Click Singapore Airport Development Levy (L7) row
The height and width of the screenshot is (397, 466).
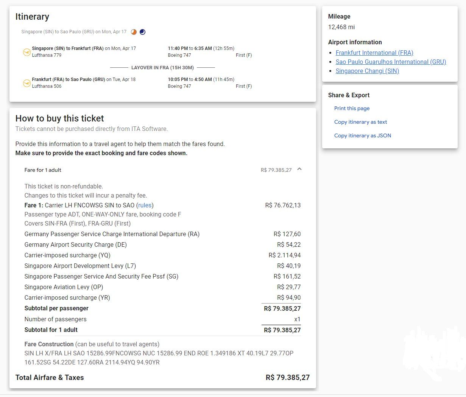point(162,266)
